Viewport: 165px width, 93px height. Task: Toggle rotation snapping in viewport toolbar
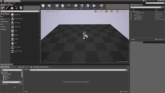click(112, 11)
